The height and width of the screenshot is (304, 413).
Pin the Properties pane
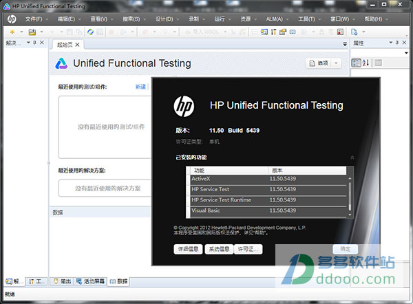(397, 43)
